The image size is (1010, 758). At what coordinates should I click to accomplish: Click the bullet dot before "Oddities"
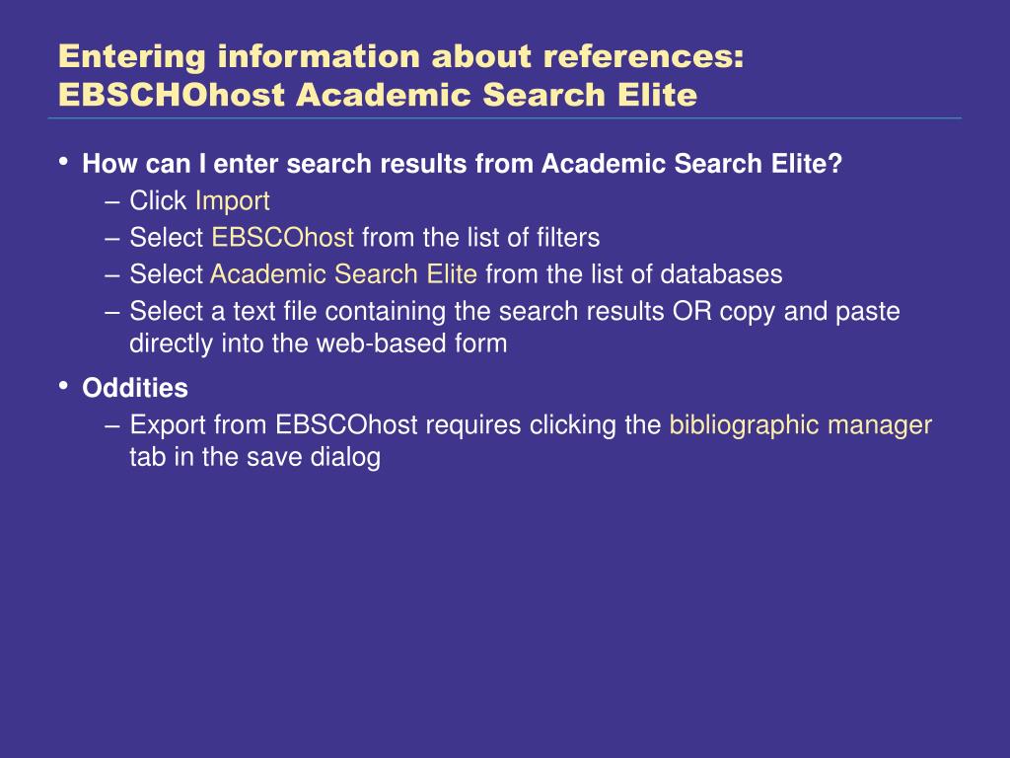(63, 386)
